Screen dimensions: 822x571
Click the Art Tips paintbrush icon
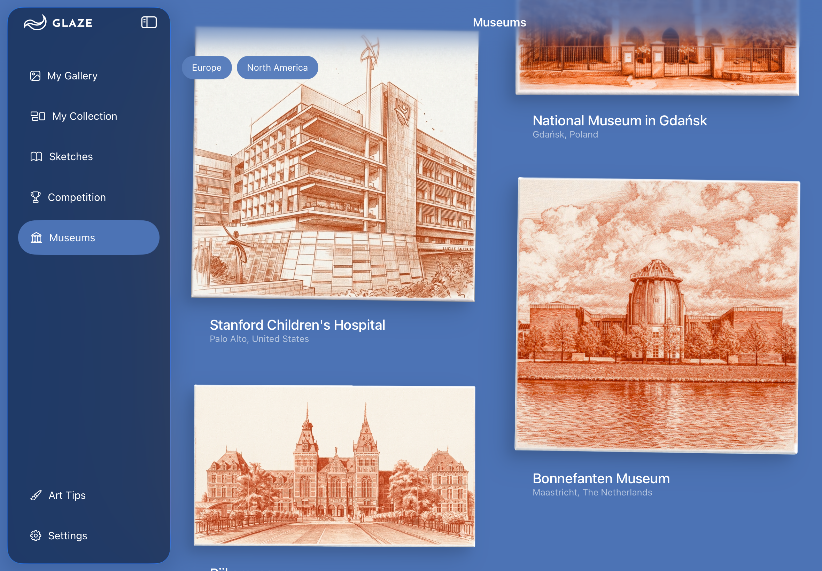click(36, 495)
